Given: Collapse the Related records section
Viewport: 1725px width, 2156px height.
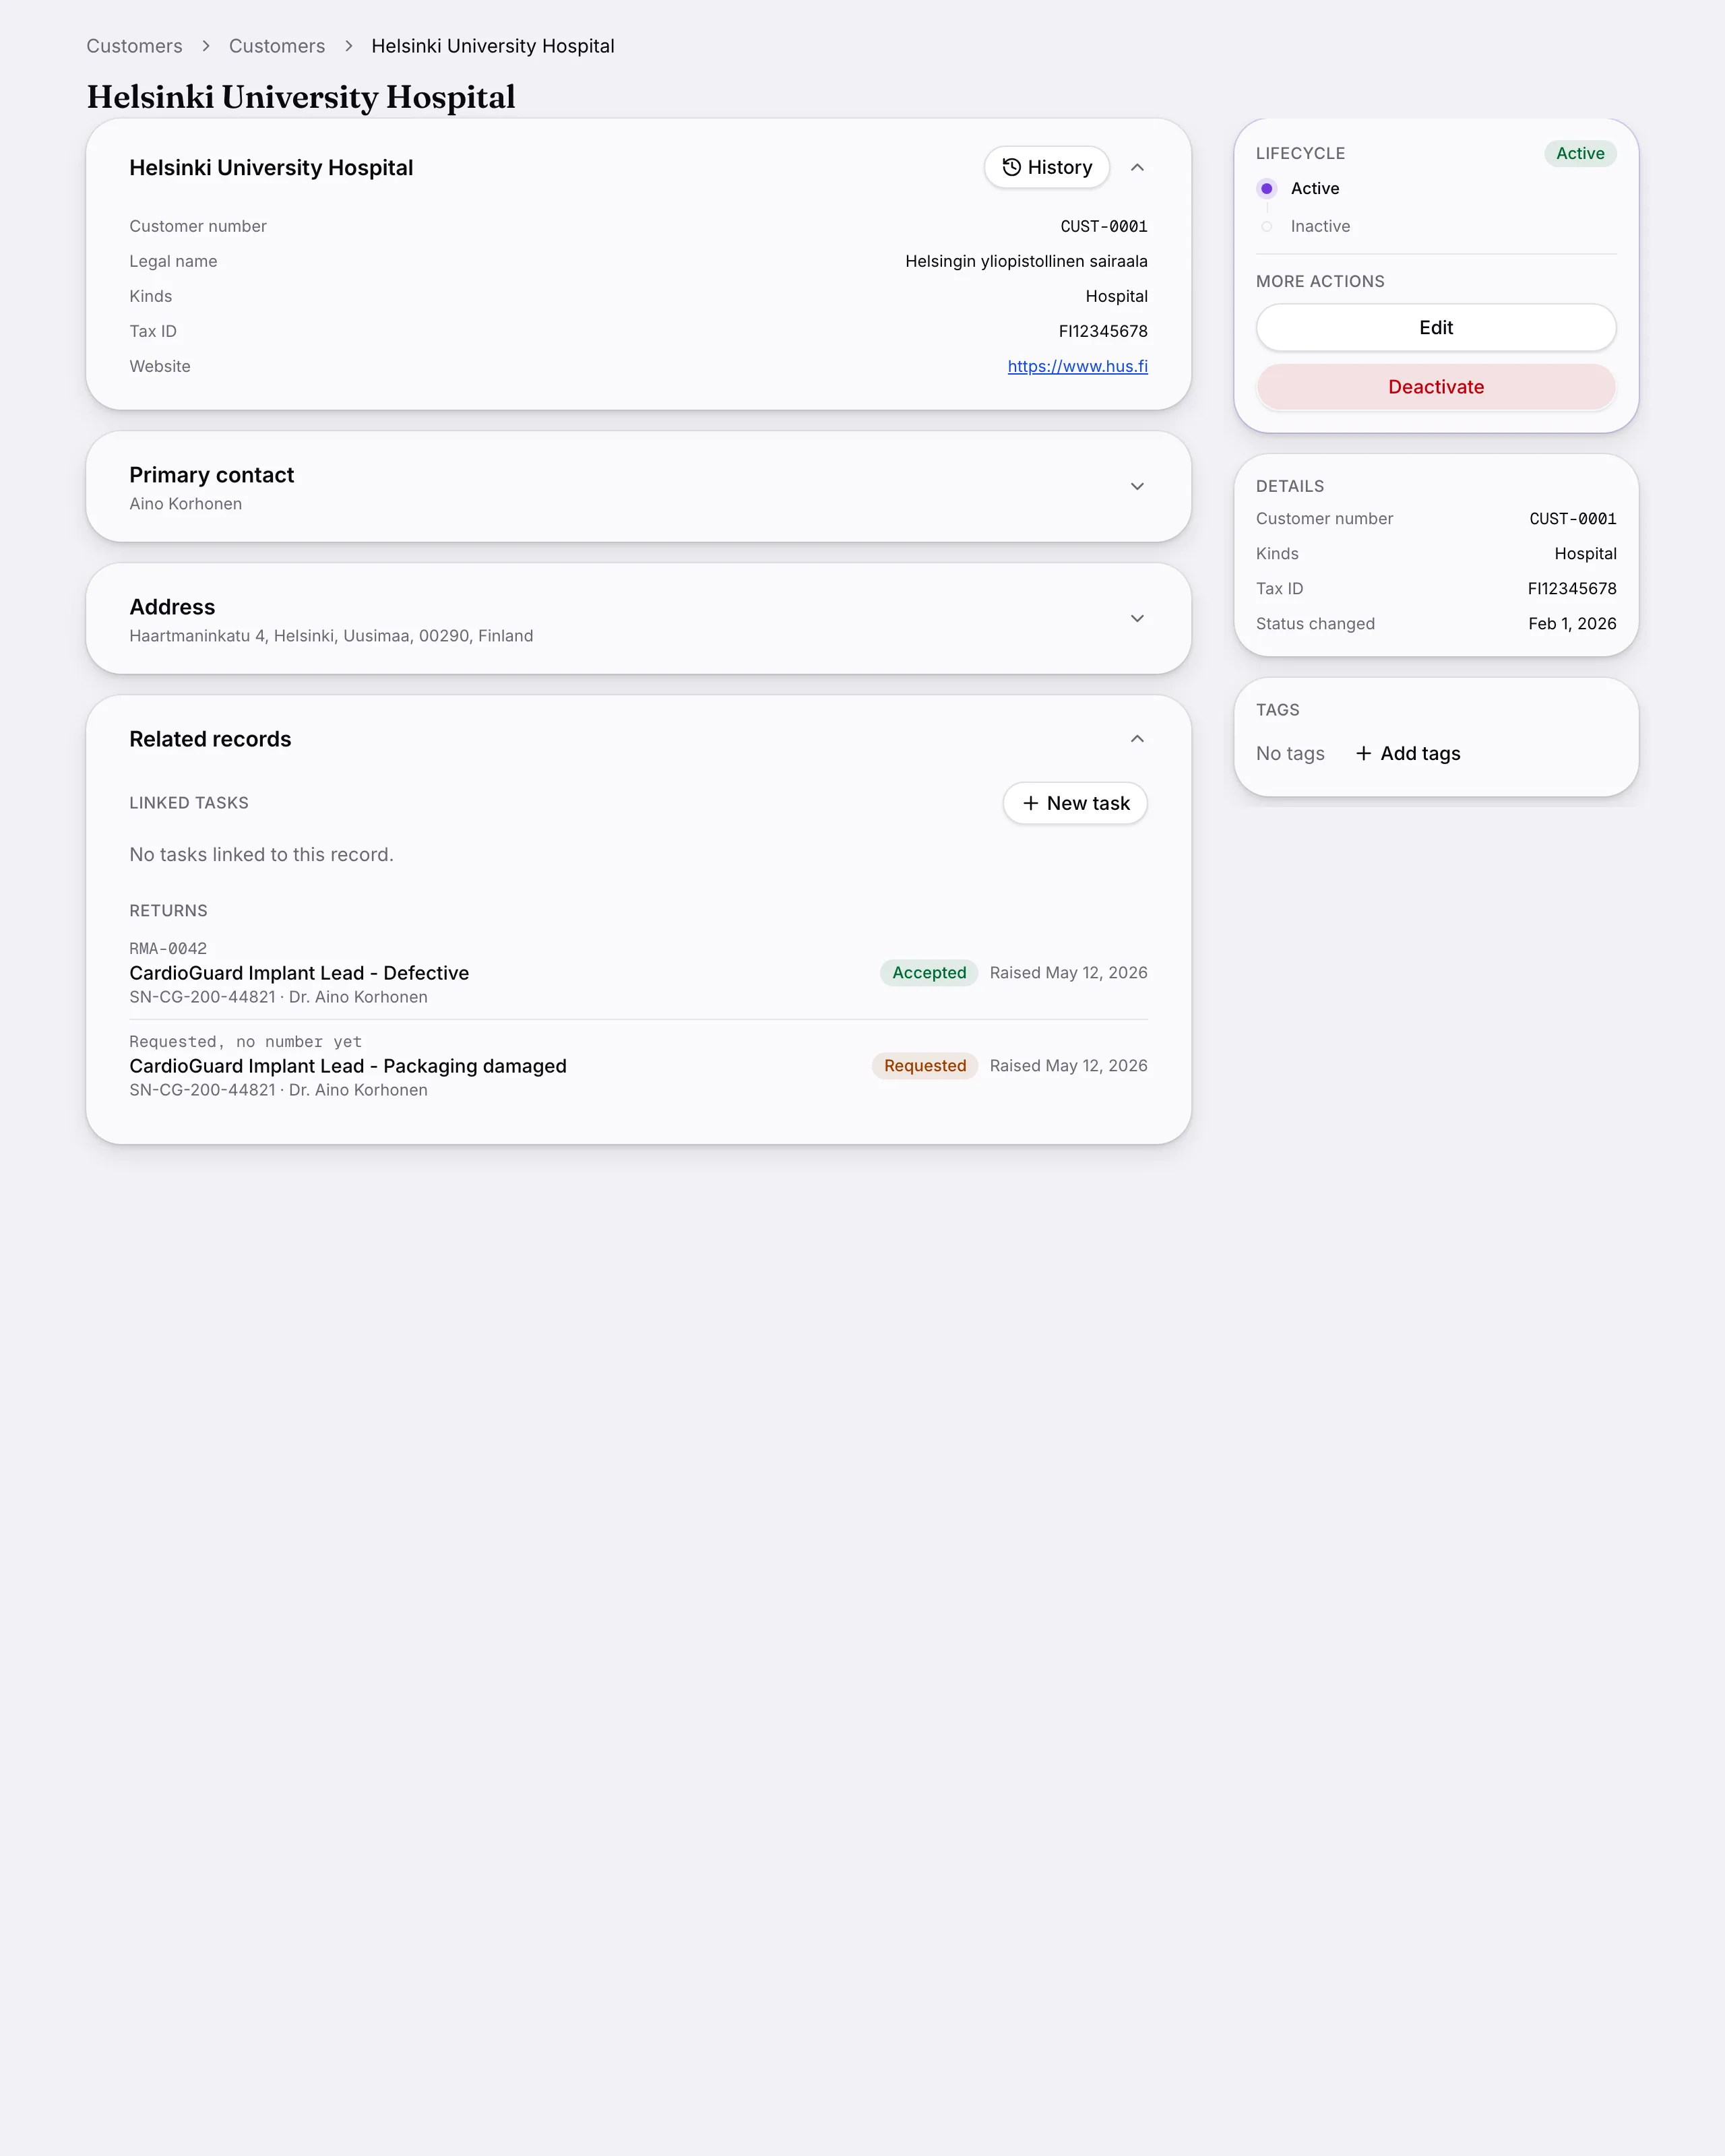Looking at the screenshot, I should tap(1137, 739).
